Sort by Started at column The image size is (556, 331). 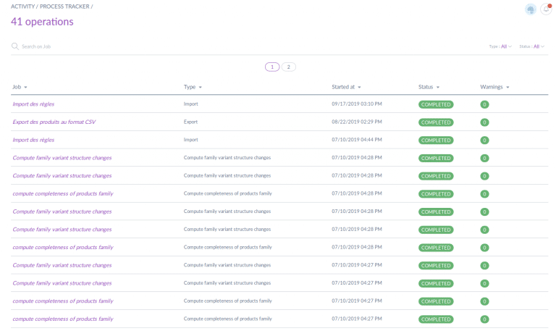[345, 87]
